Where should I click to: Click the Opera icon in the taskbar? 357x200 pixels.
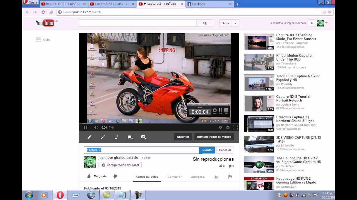pos(60,195)
